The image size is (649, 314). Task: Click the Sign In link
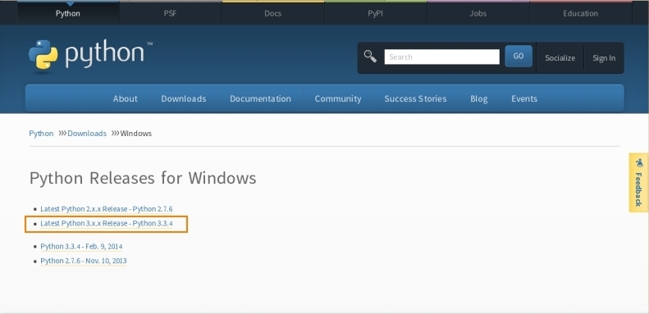[604, 58]
